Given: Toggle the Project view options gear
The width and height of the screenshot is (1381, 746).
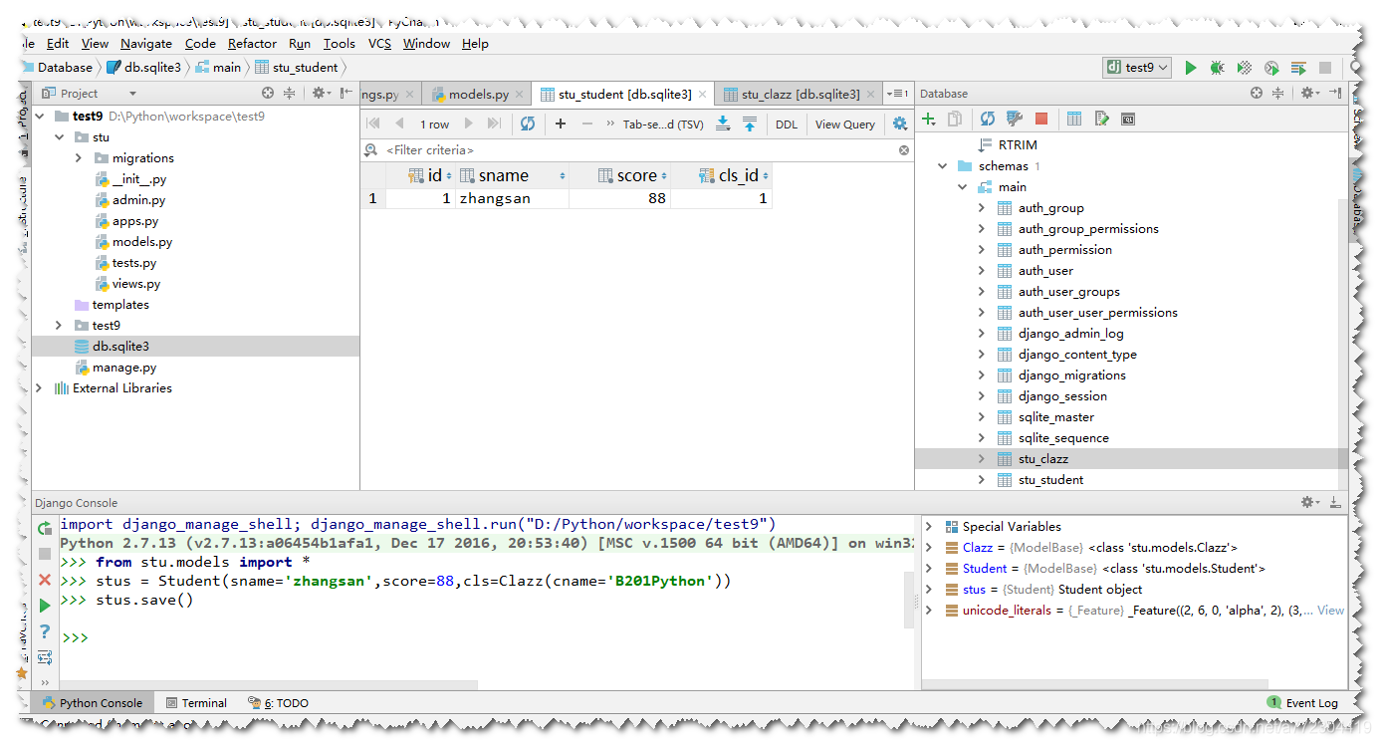Looking at the screenshot, I should click(x=319, y=92).
